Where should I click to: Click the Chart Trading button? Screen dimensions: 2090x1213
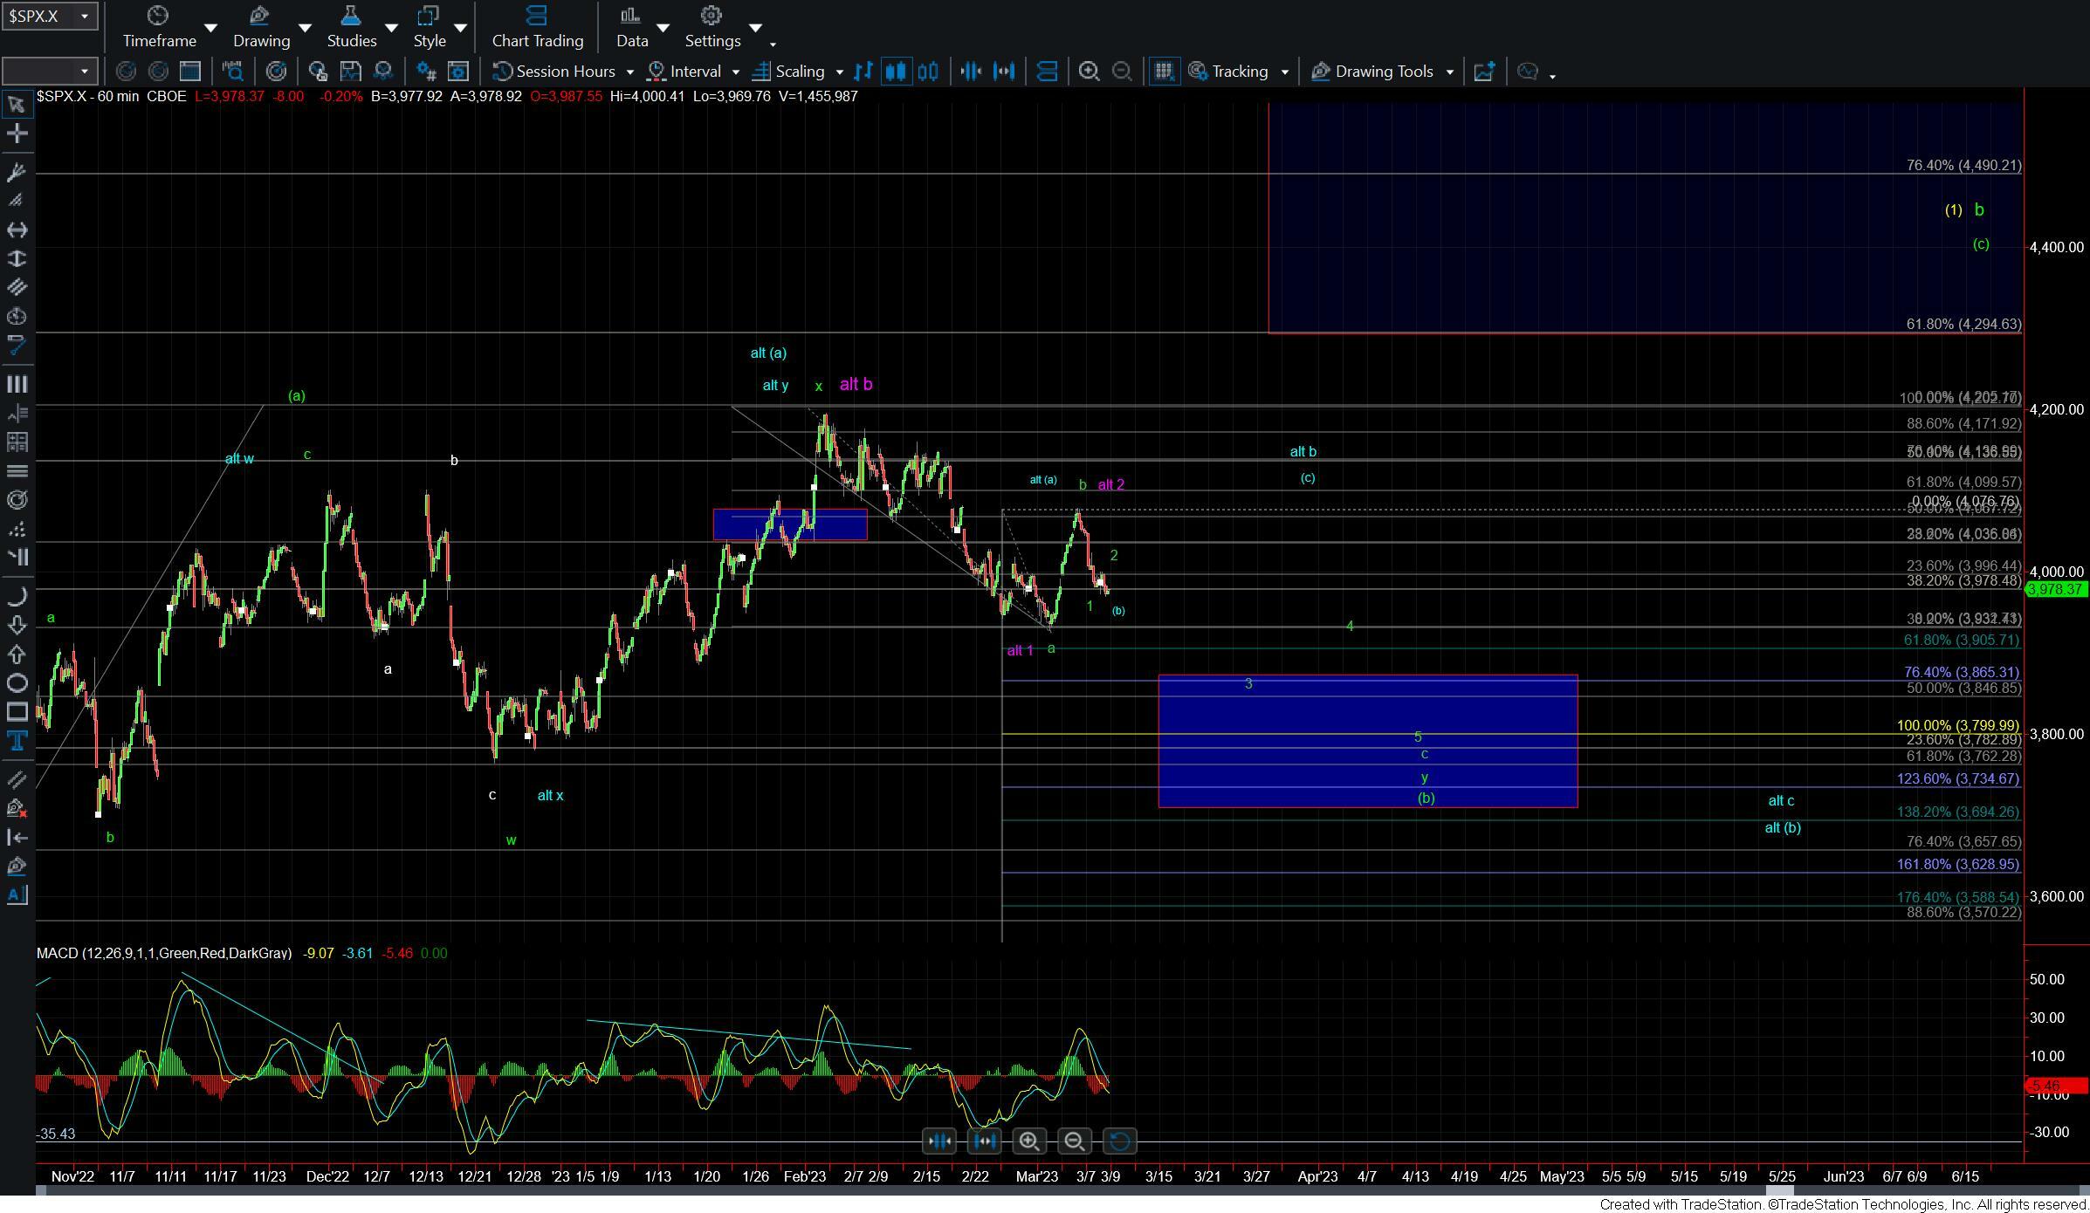(x=537, y=28)
